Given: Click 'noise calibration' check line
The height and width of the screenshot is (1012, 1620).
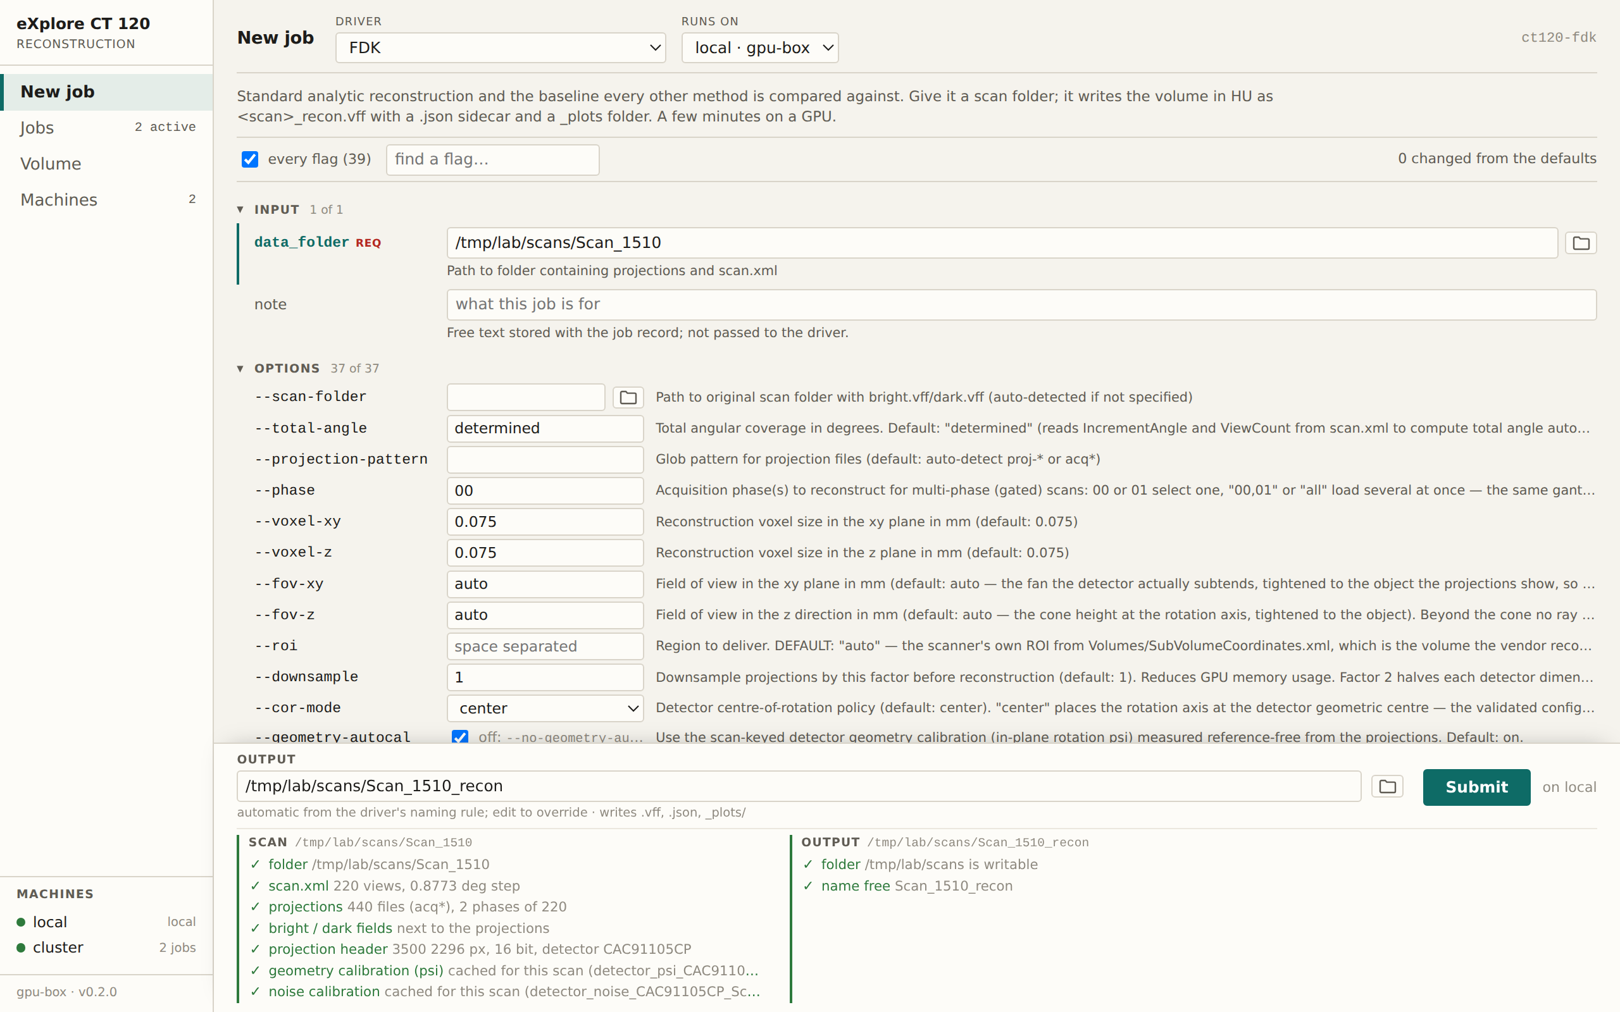Looking at the screenshot, I should 505,991.
